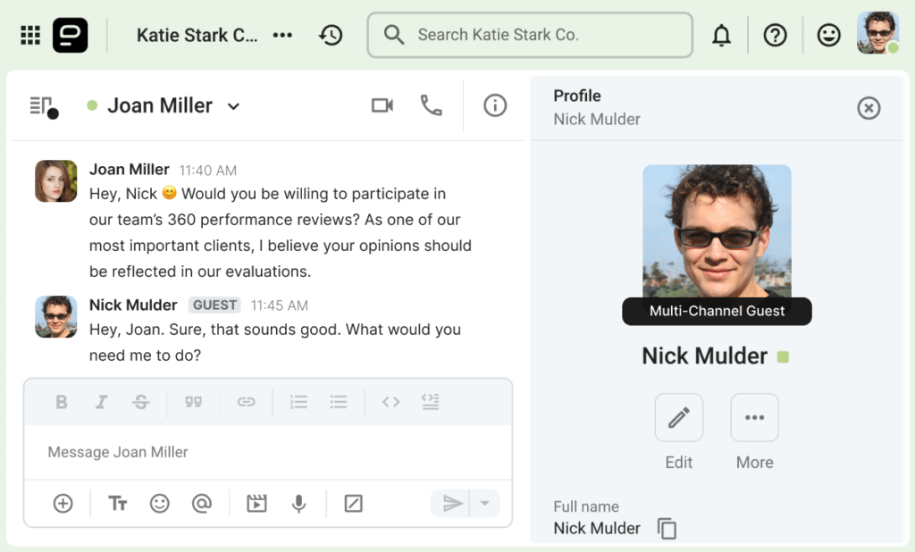The image size is (915, 552).
Task: Record a voice message with microphone icon
Action: coord(299,503)
